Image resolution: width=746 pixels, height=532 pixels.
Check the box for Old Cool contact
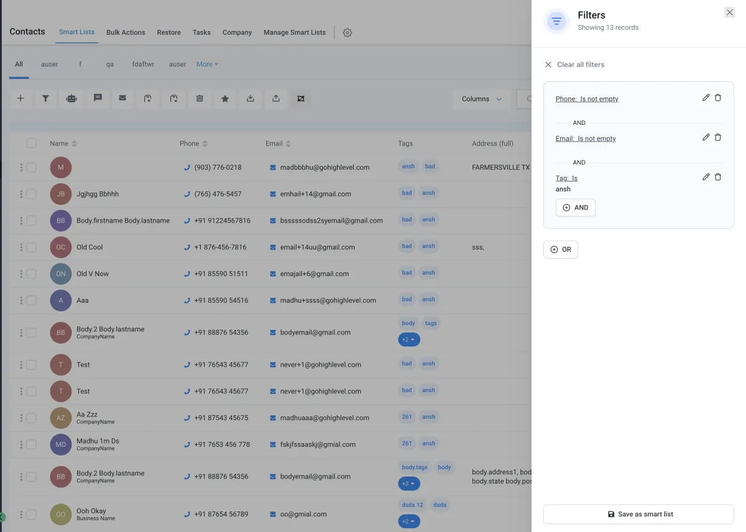point(31,247)
